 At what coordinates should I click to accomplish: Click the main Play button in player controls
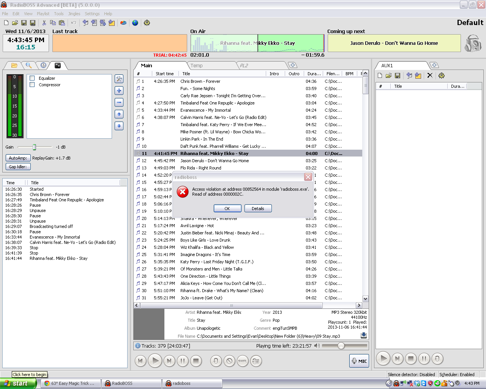[x=155, y=361]
